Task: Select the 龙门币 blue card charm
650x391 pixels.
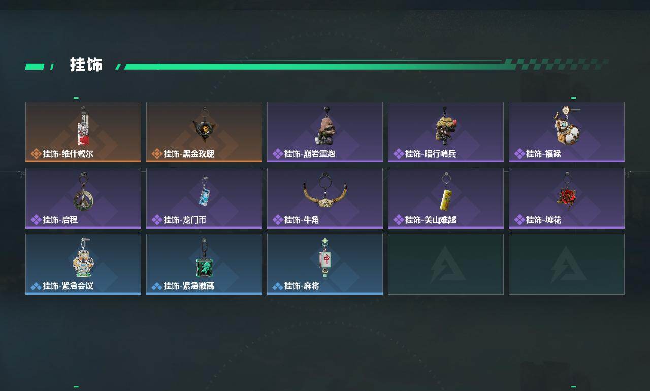Action: (x=204, y=191)
